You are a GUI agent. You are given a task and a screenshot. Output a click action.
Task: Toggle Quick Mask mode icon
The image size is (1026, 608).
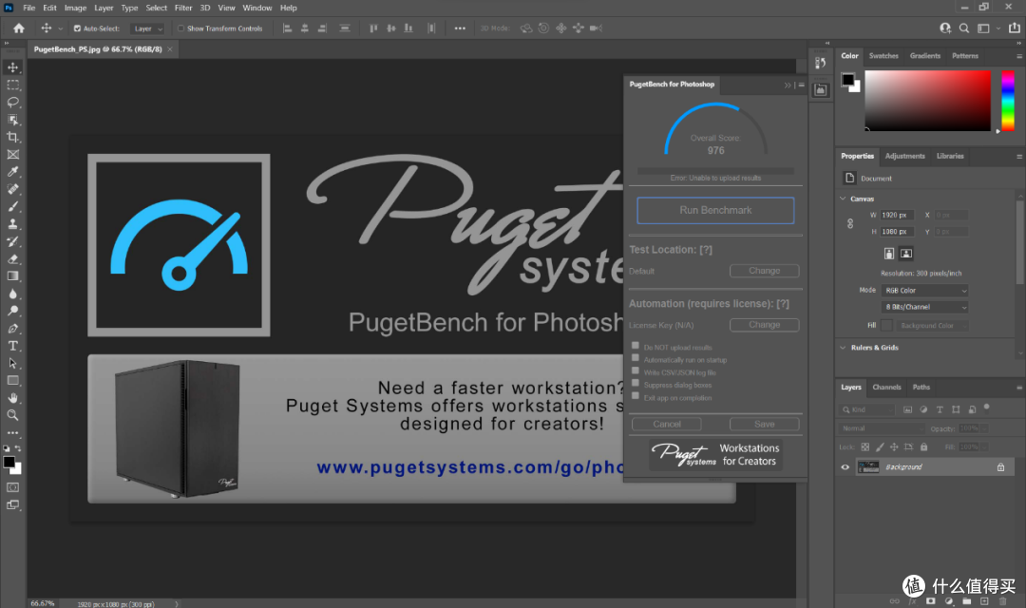[12, 487]
